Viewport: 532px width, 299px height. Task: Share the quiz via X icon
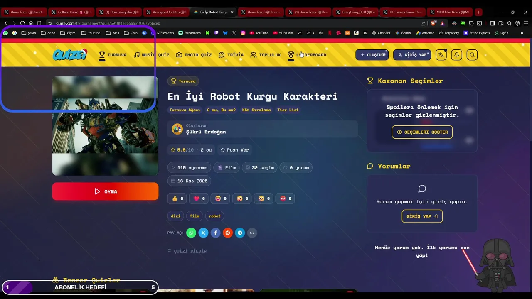click(x=203, y=233)
